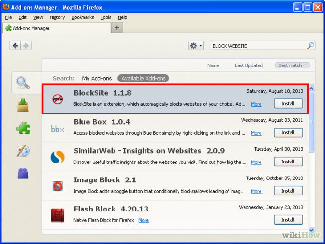Install the Image Block add-on
The height and width of the screenshot is (244, 325).
point(288,191)
